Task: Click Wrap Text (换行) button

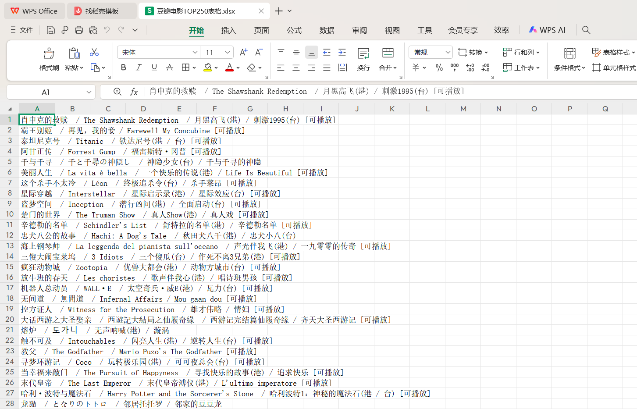Action: (x=363, y=59)
